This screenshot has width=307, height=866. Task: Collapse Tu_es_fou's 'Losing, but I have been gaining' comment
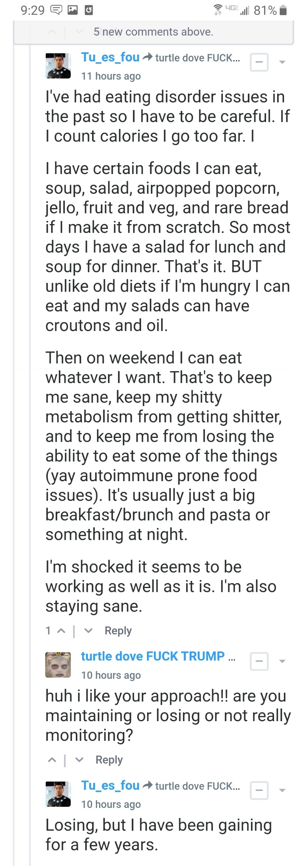(259, 790)
